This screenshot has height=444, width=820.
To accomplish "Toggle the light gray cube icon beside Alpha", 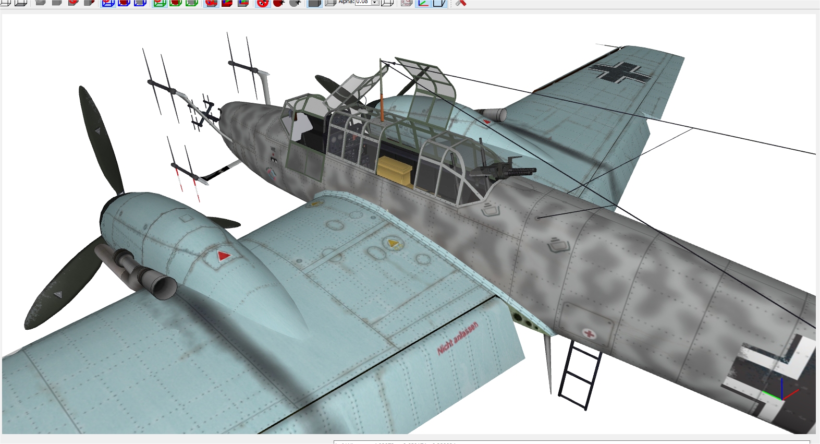I will (x=331, y=3).
